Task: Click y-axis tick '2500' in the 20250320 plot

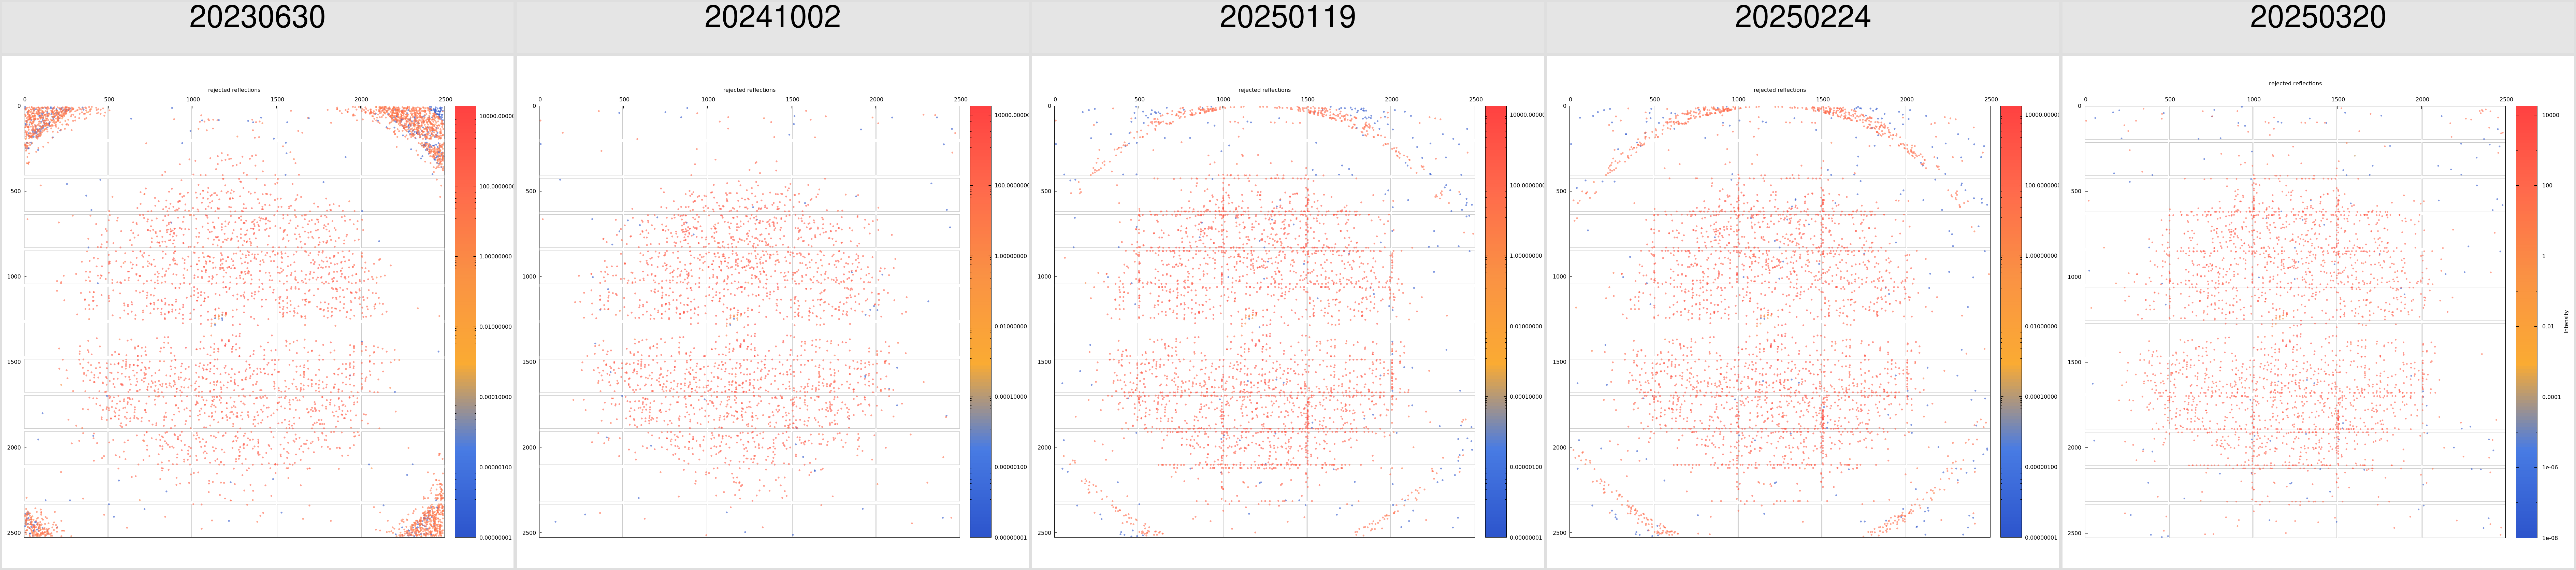Action: pos(2074,533)
